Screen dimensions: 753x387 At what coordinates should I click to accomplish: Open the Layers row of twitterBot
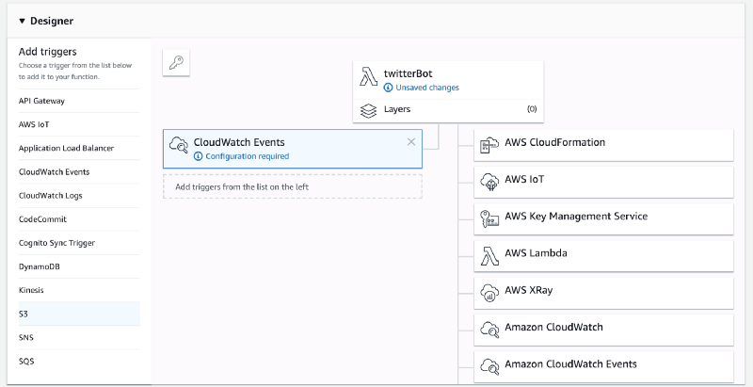[448, 110]
